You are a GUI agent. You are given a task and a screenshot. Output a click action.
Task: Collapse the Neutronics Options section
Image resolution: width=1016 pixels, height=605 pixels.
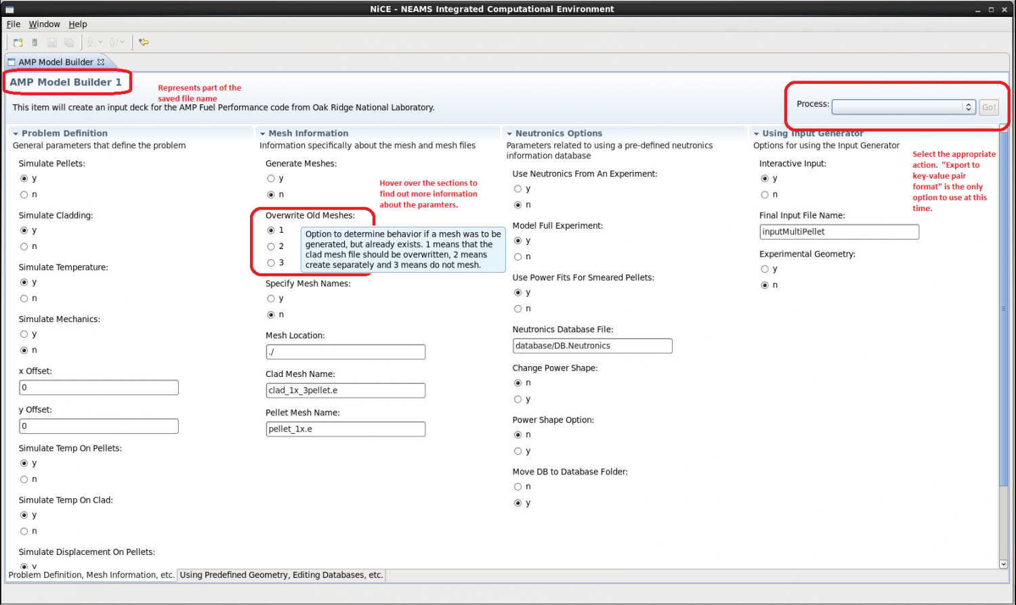pos(509,134)
